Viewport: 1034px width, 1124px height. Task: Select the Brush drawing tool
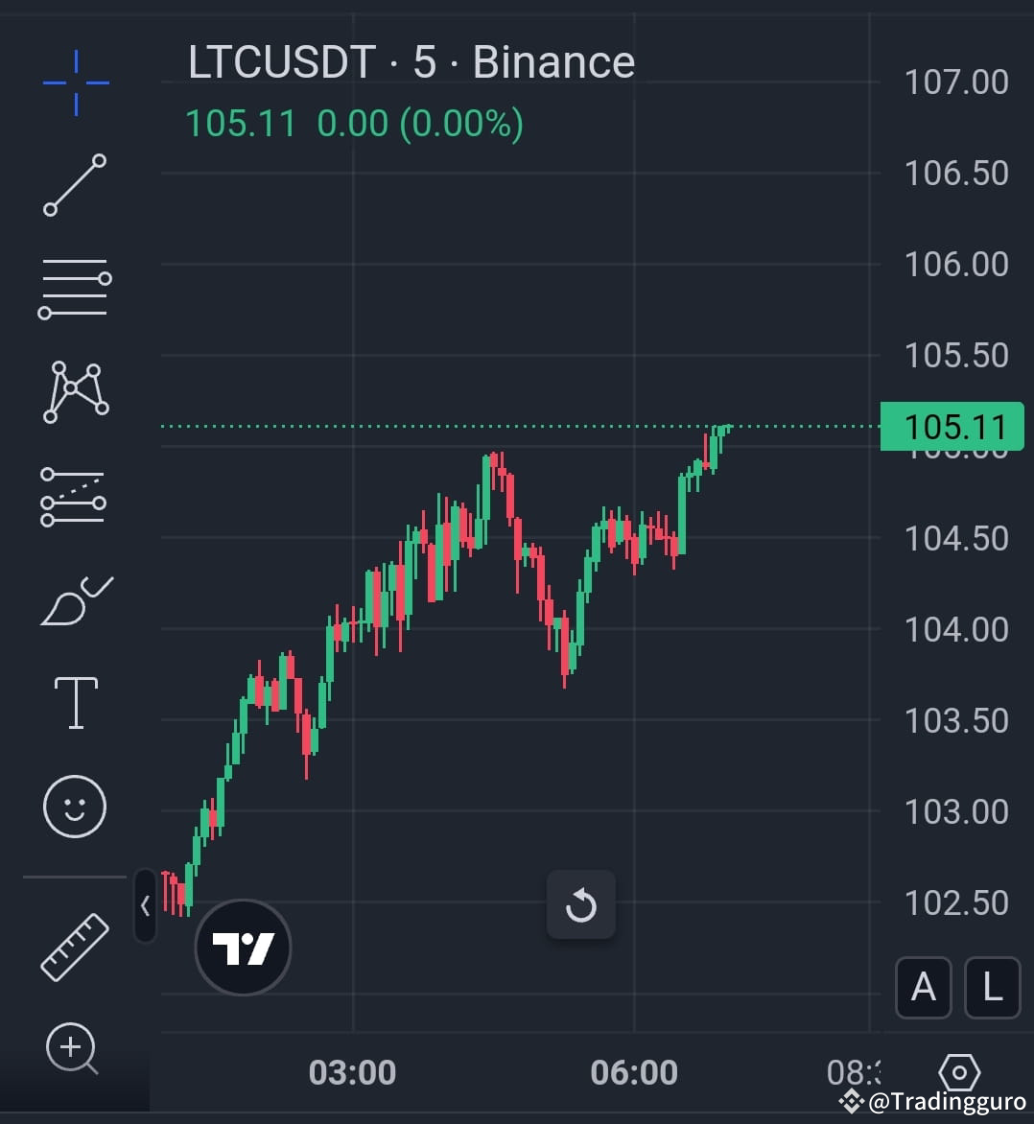[75, 599]
